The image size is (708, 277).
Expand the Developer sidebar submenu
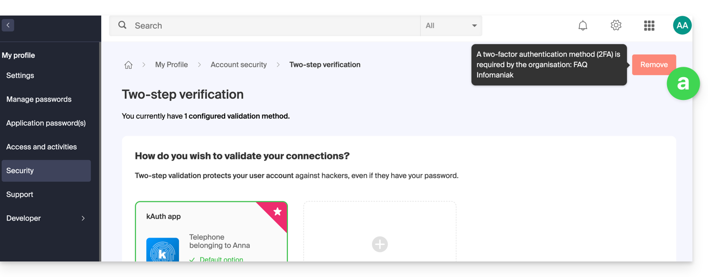click(83, 218)
